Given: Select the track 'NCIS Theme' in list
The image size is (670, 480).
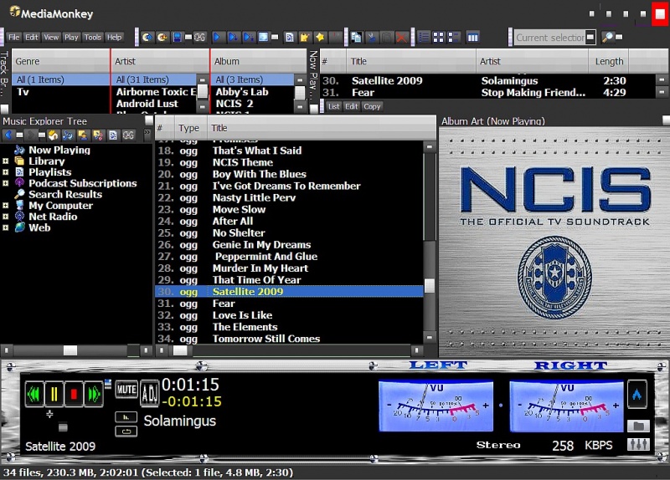Looking at the screenshot, I should coord(242,162).
